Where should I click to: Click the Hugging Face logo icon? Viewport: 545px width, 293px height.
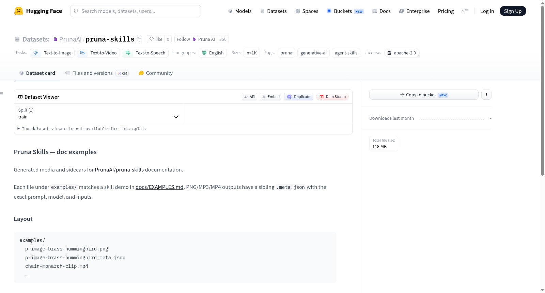pyautogui.click(x=19, y=11)
